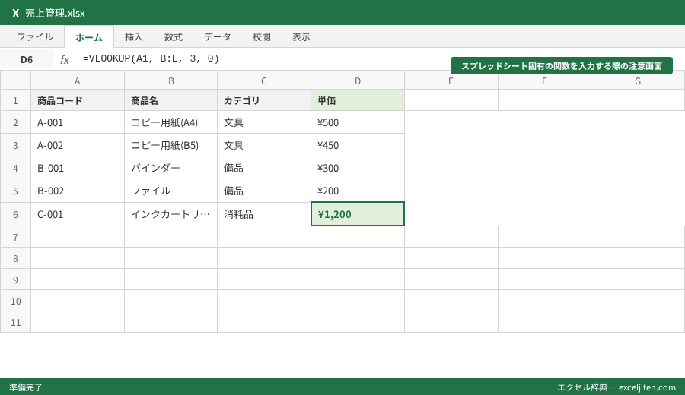This screenshot has height=395, width=685.
Task: Select cell containing C-001
Action: [x=78, y=214]
